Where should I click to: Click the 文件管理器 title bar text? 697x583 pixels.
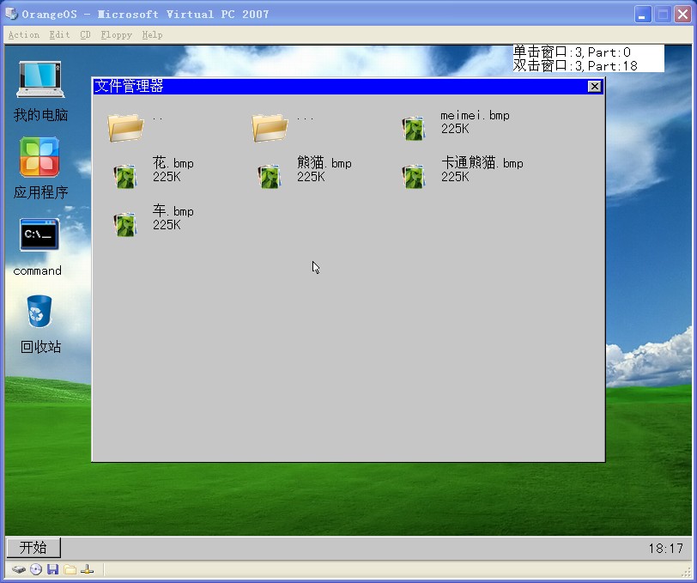tap(129, 86)
